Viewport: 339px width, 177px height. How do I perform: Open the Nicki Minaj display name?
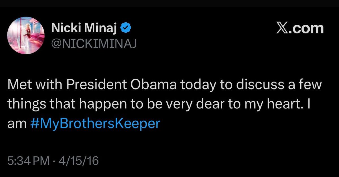click(x=84, y=28)
